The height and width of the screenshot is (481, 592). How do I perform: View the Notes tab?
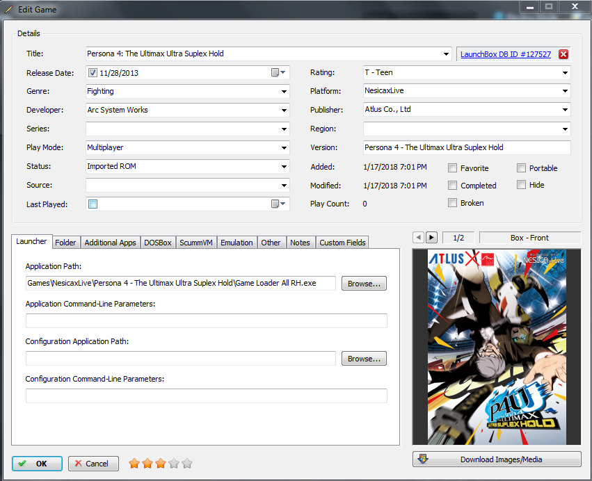300,243
